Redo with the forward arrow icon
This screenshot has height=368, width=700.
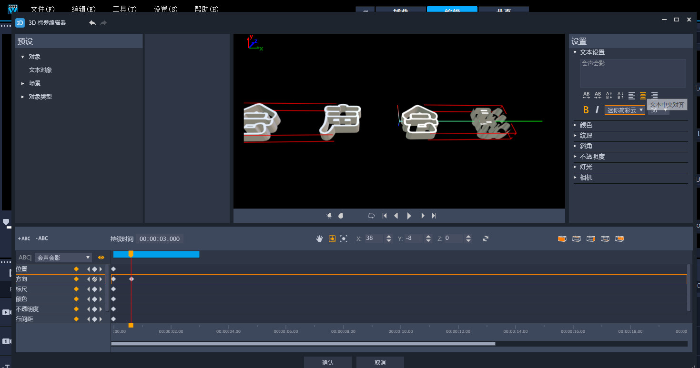pyautogui.click(x=103, y=23)
